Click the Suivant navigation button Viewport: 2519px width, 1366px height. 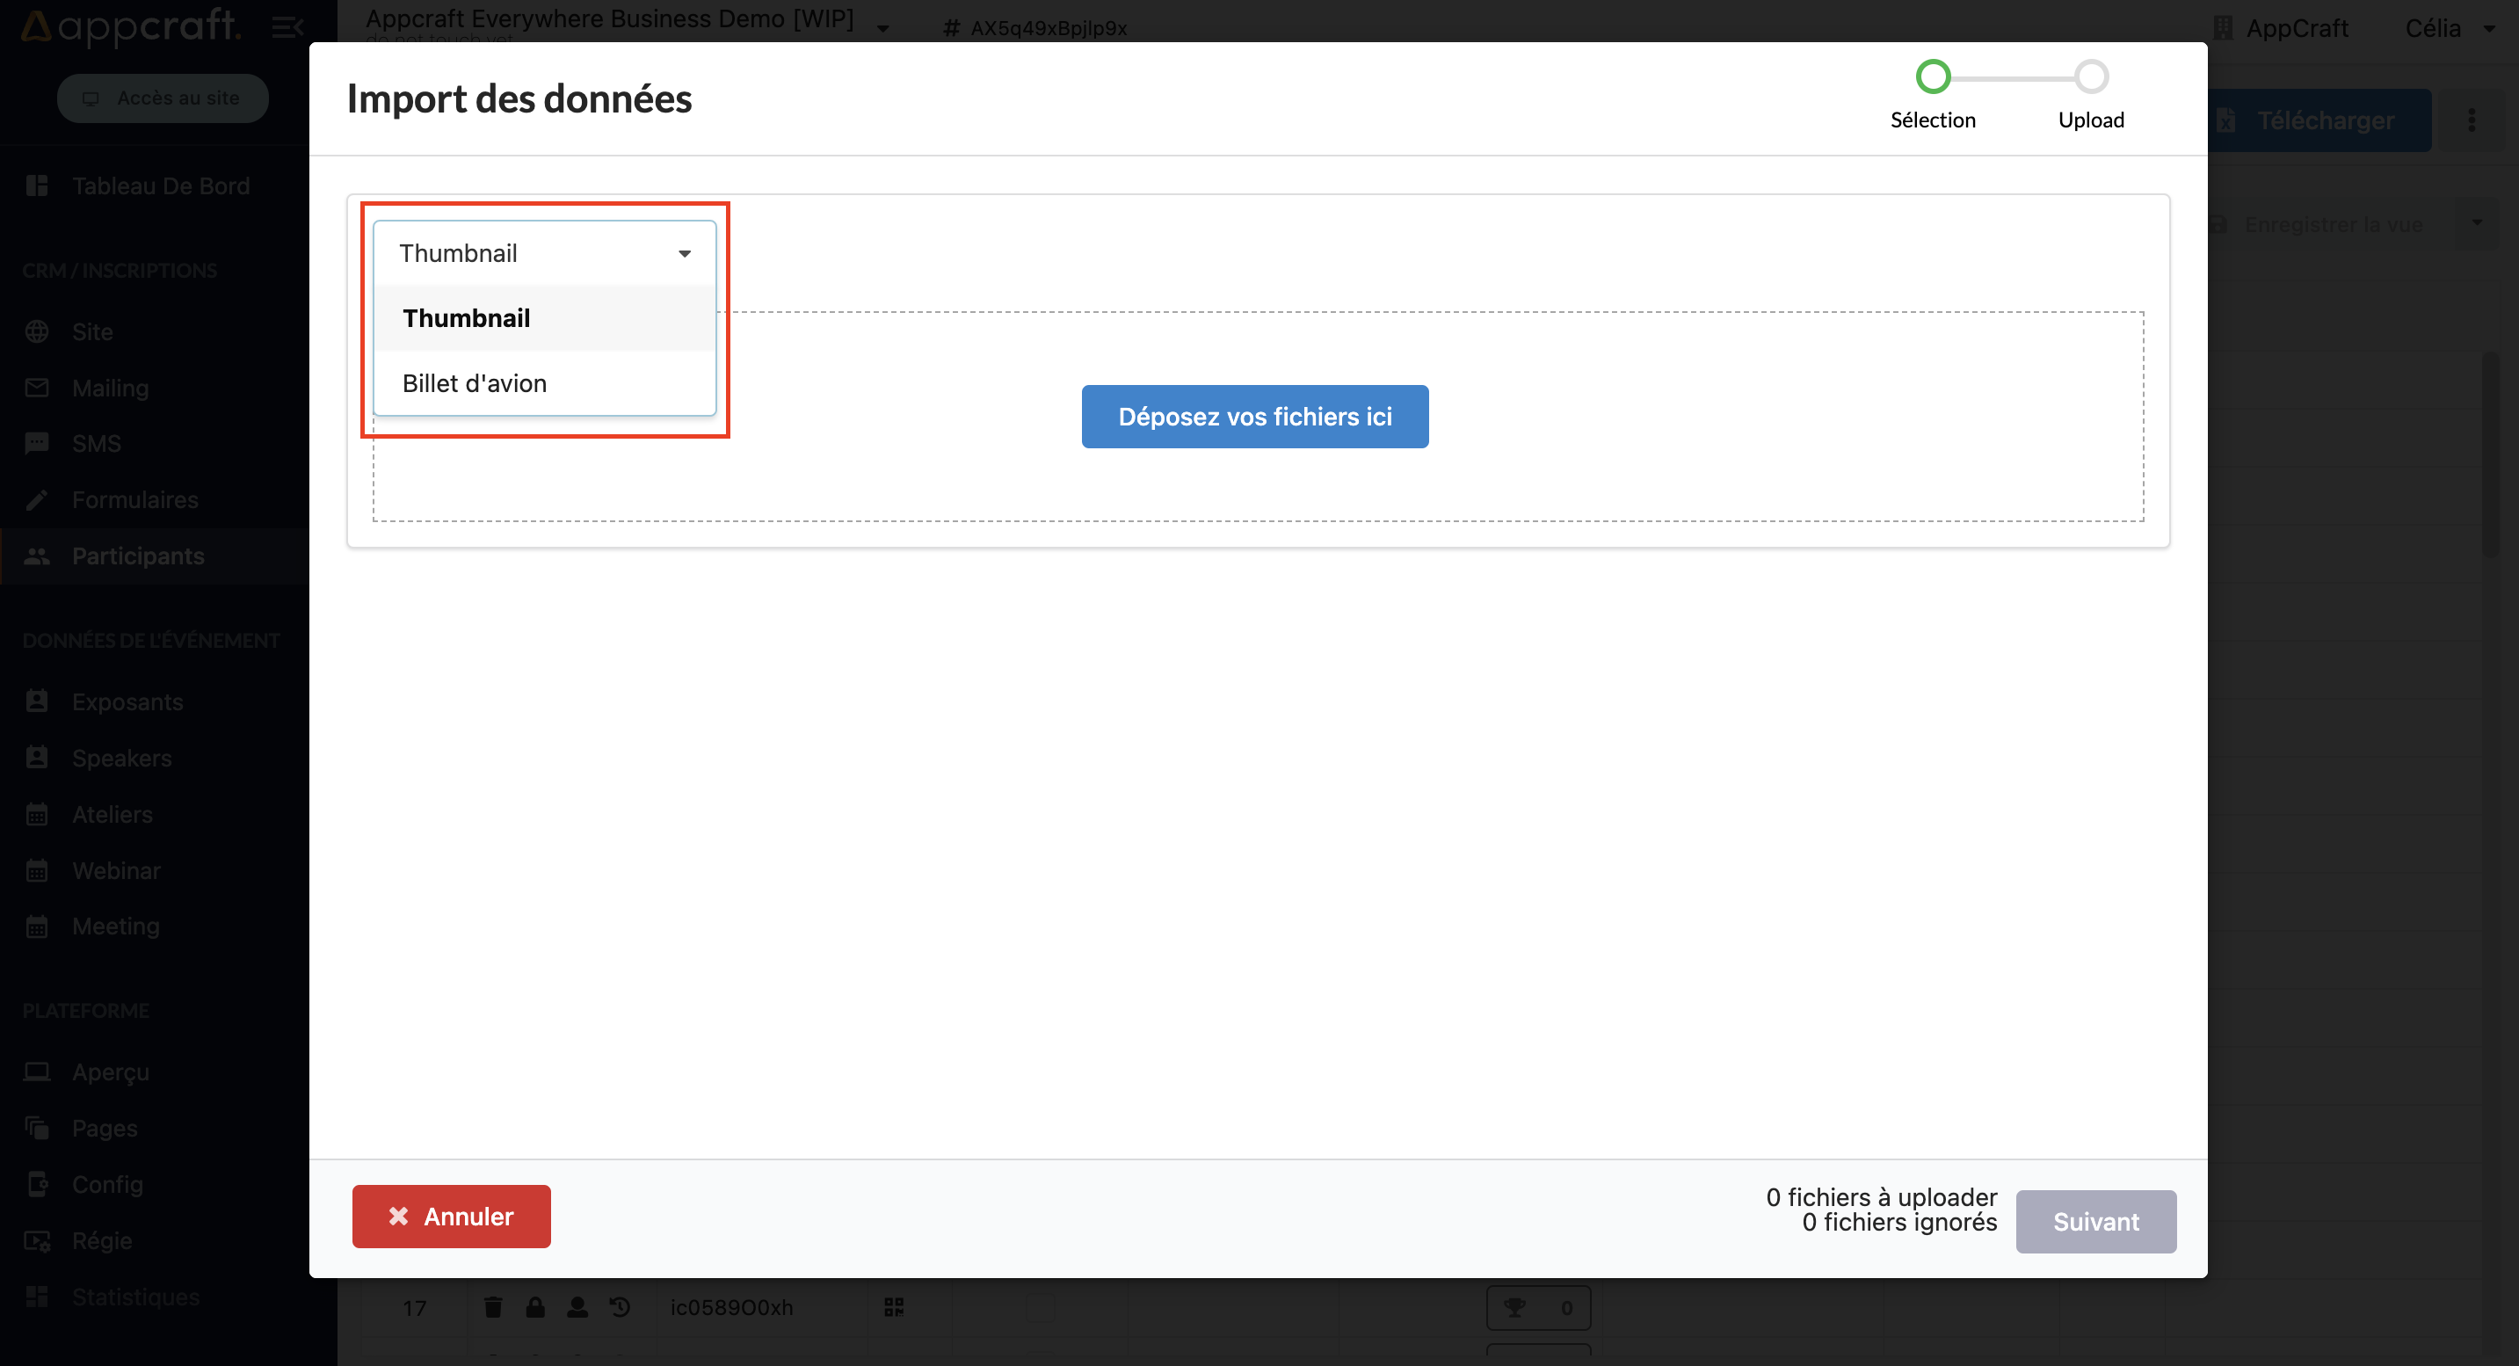click(x=2097, y=1221)
